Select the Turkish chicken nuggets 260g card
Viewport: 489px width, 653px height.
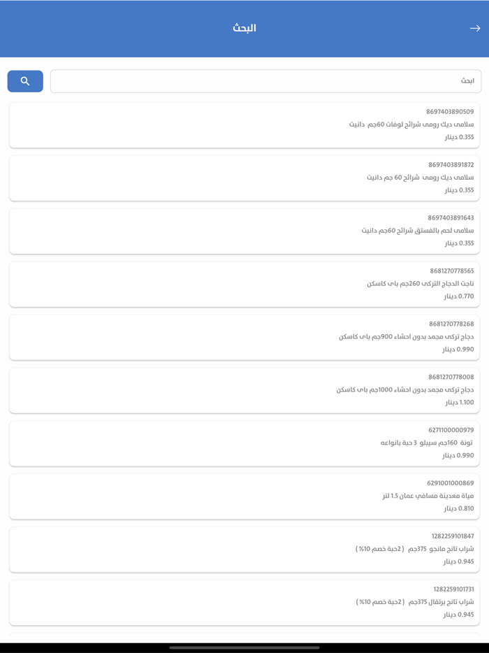point(245,284)
